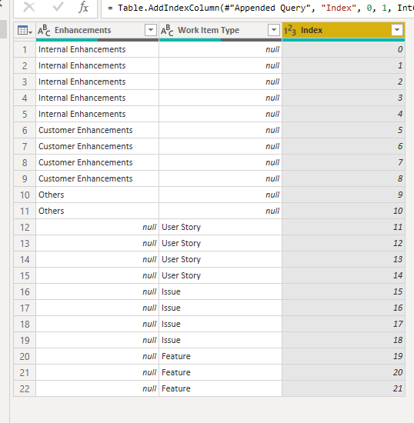Click Internal Enhancements cell in row 5
The height and width of the screenshot is (423, 414).
pyautogui.click(x=97, y=114)
